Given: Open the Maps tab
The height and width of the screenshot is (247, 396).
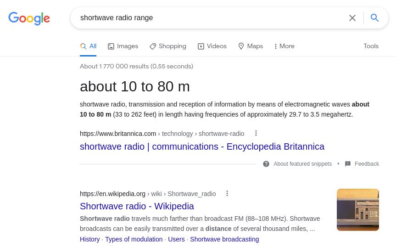Looking at the screenshot, I should (251, 46).
